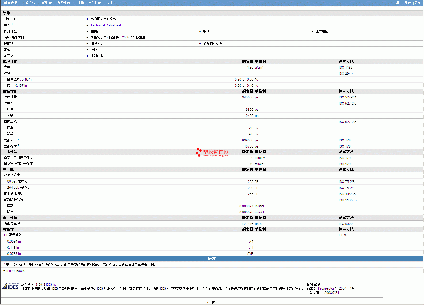The width and height of the screenshot is (424, 305).
Task: Click the ohm unit beside 表面电阻率
Action: tap(258, 224)
